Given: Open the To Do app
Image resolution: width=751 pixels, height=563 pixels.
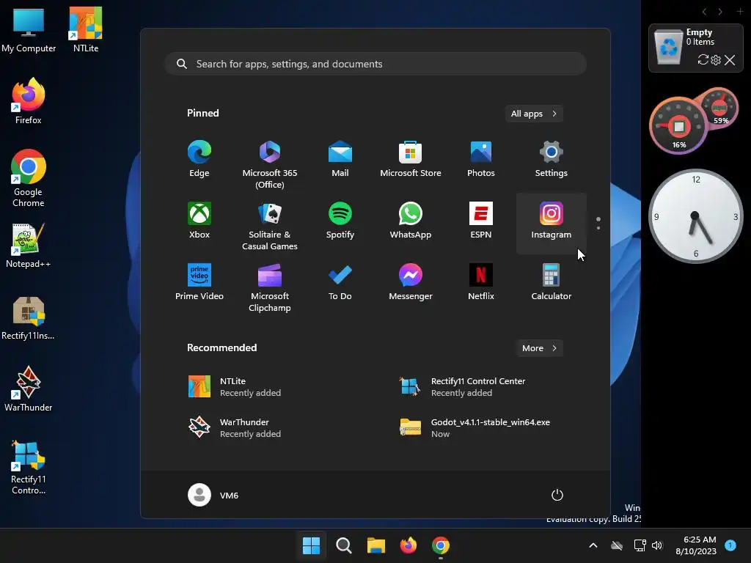Looking at the screenshot, I should click(x=340, y=282).
